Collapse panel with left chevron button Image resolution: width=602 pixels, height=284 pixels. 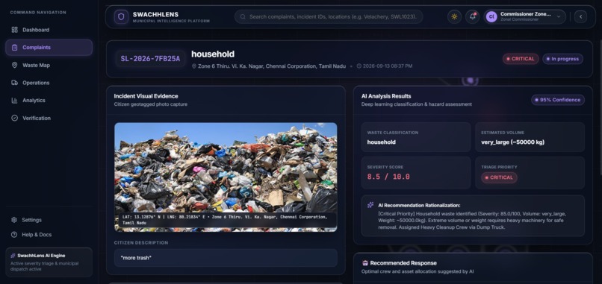click(580, 17)
